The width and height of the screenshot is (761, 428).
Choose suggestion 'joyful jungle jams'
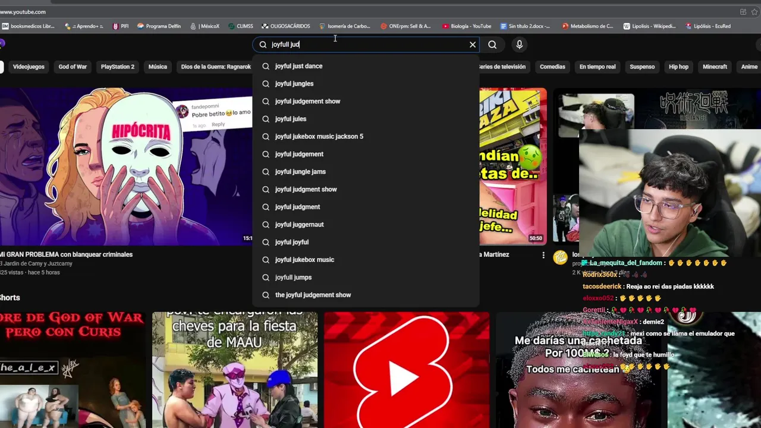pos(366,172)
